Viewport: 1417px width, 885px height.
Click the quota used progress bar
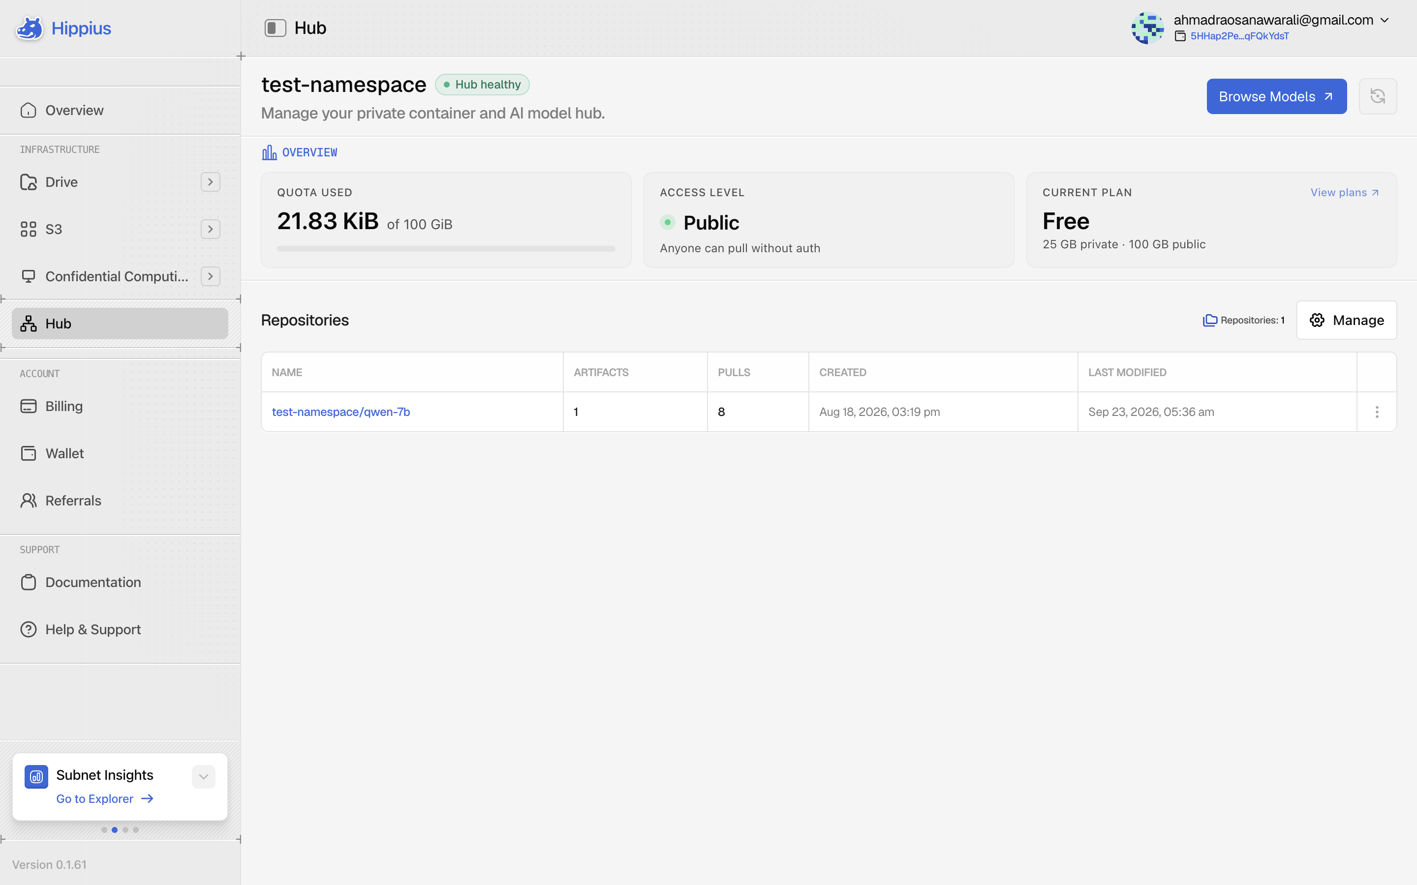coord(446,249)
